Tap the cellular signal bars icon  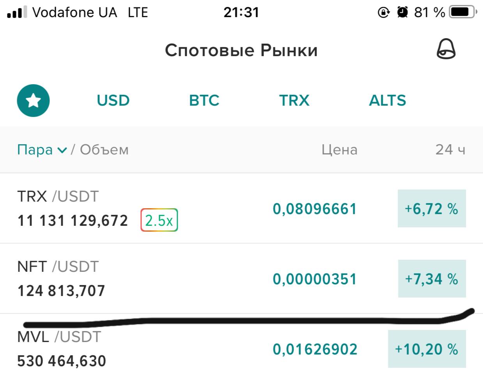pos(17,12)
